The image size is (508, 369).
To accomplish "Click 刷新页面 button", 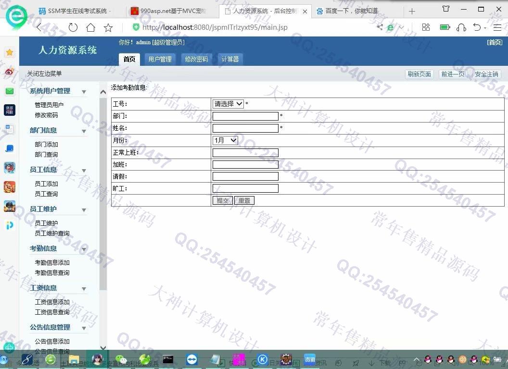I will (x=419, y=74).
